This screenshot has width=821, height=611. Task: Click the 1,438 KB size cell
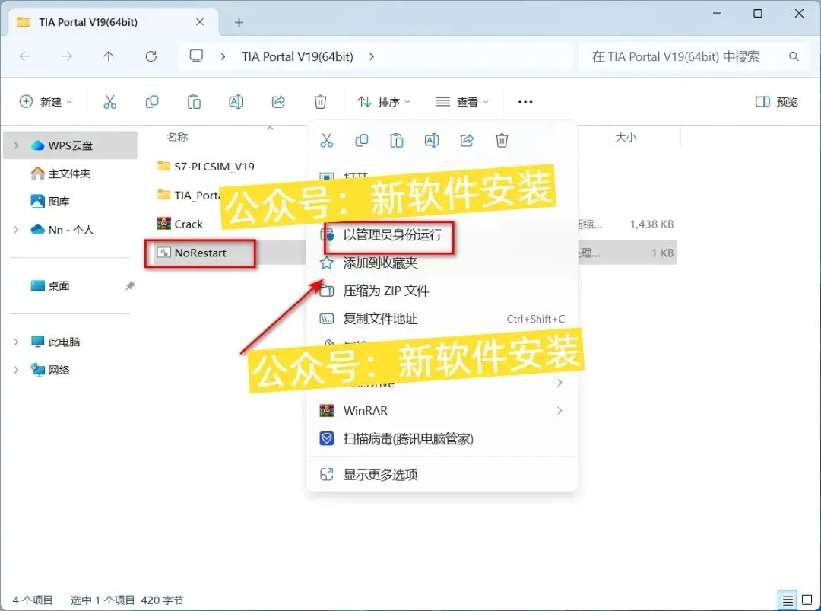coord(651,224)
